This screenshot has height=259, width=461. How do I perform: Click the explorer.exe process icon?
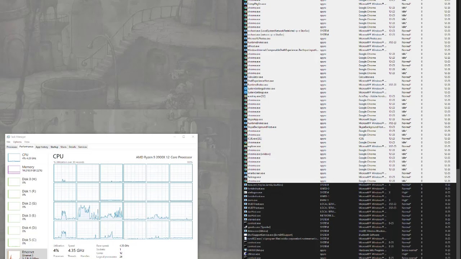tap(246, 146)
